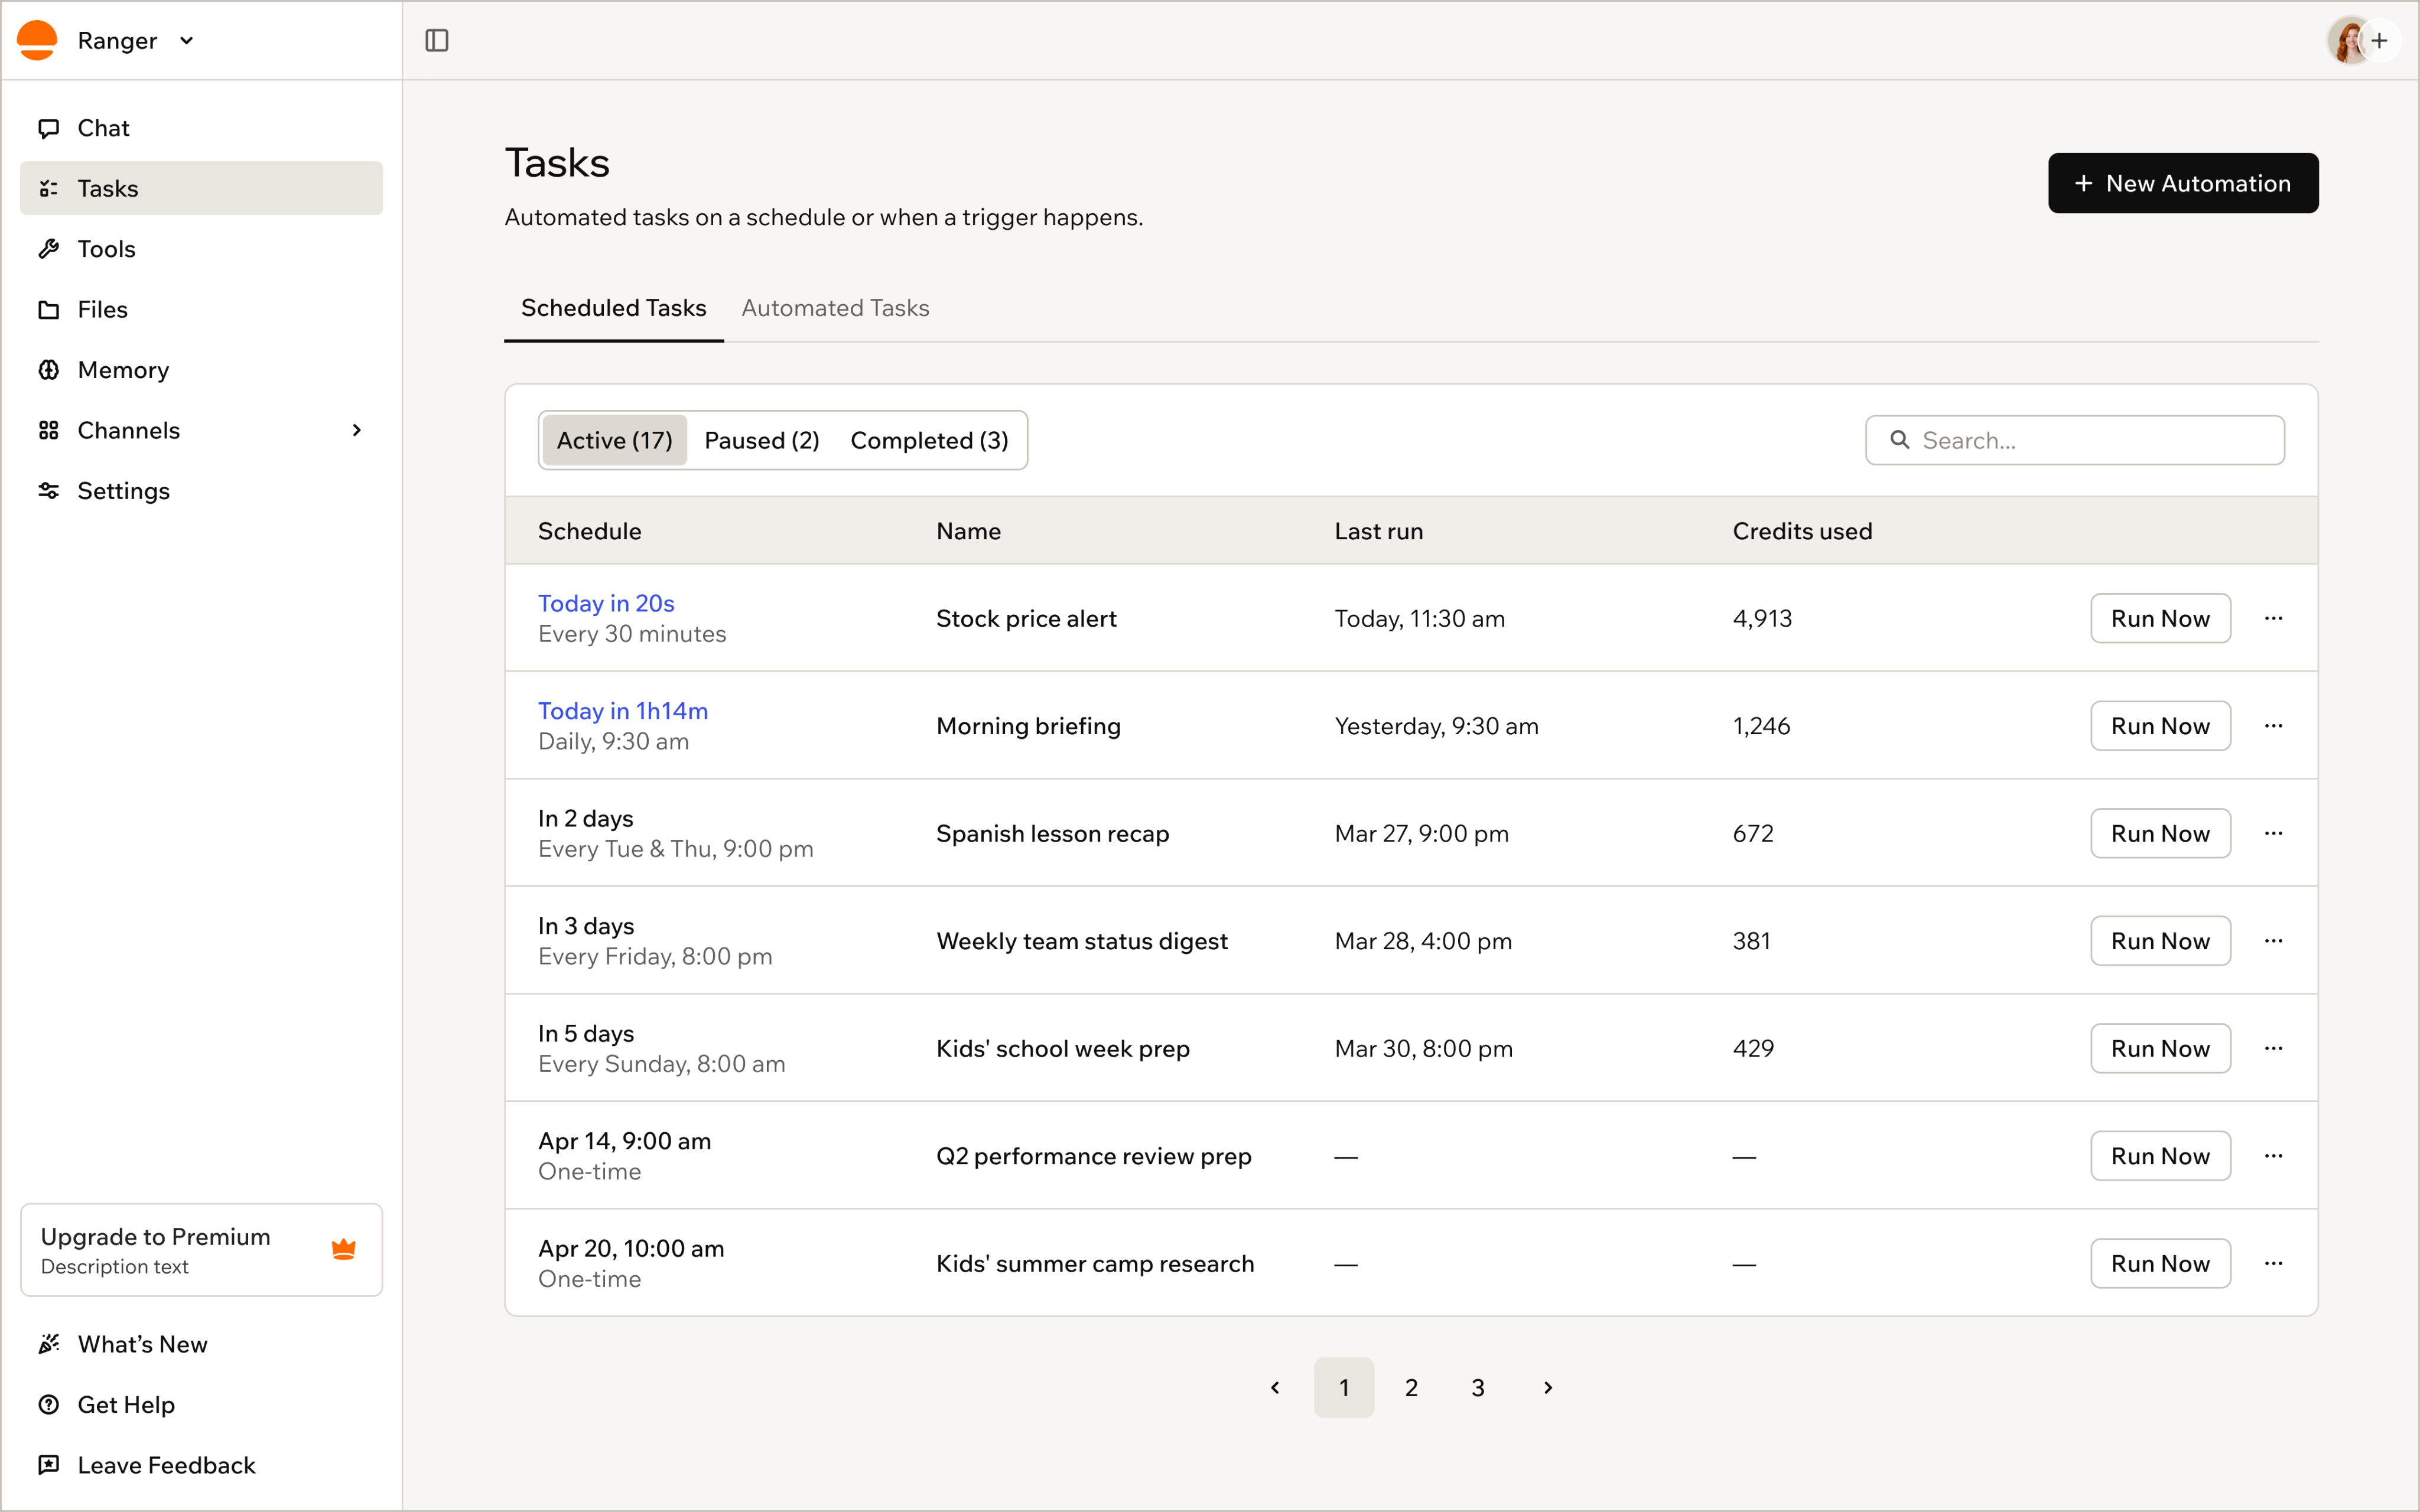
Task: Go to next page arrow
Action: pyautogui.click(x=1547, y=1387)
